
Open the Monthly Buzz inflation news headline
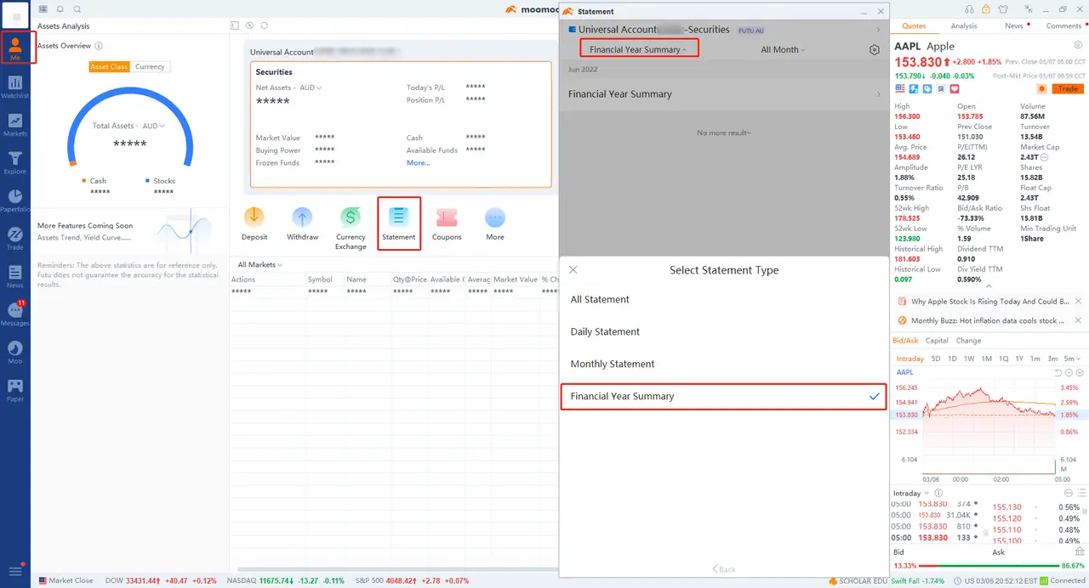[x=987, y=321]
